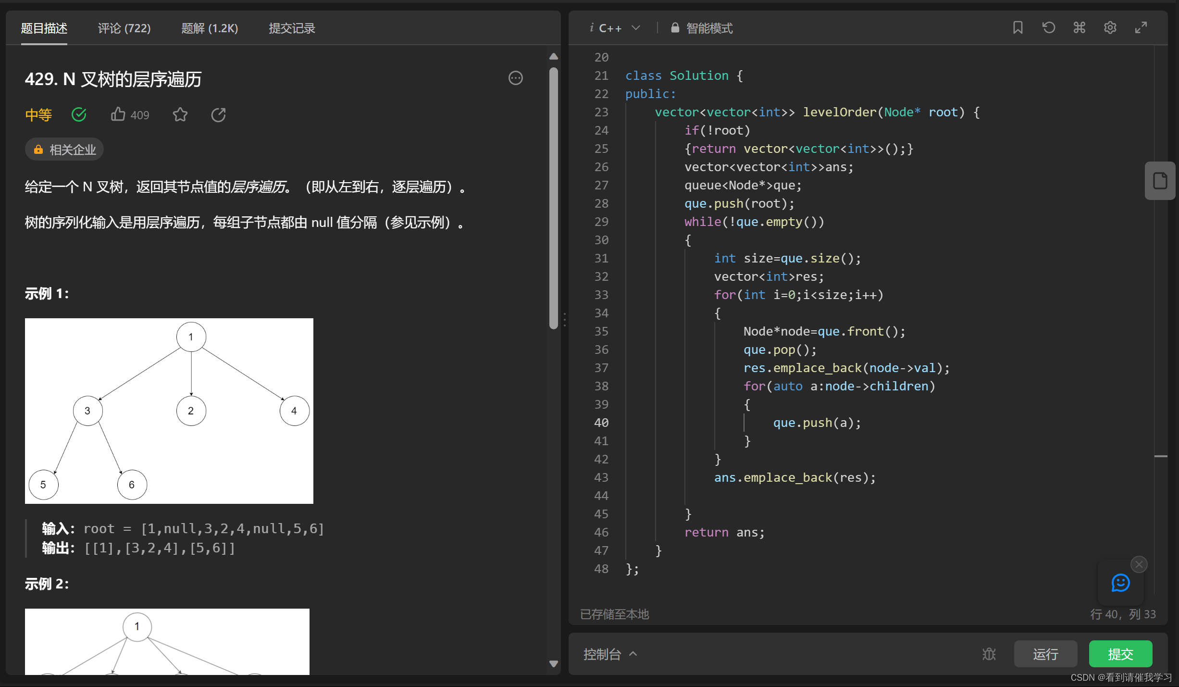The width and height of the screenshot is (1179, 687).
Task: Expand editor to fullscreen
Action: tap(1141, 28)
